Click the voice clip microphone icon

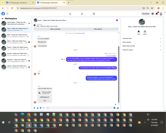[x=35, y=108]
